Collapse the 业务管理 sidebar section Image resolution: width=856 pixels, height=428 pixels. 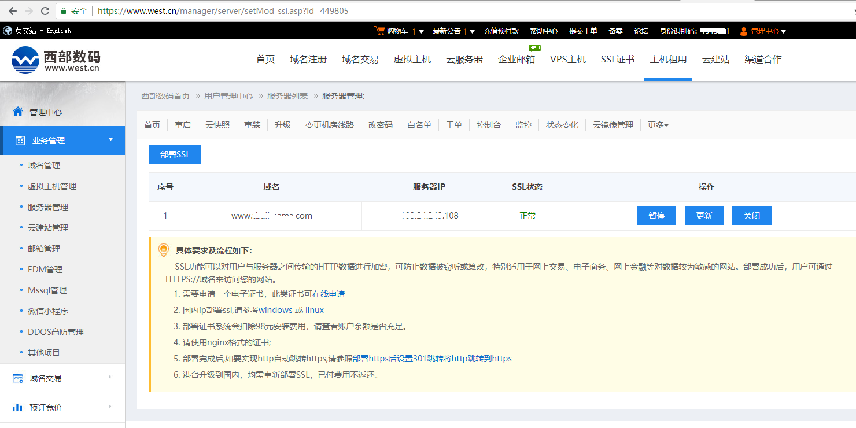[x=110, y=140]
